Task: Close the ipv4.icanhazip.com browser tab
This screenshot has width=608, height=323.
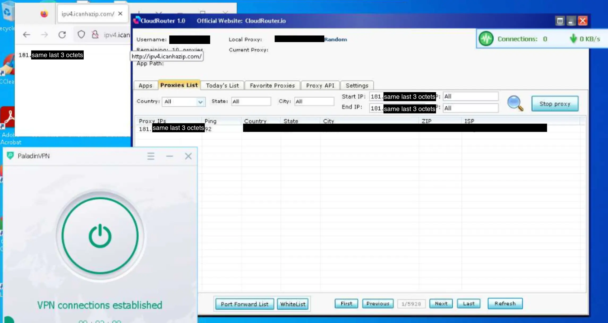Action: pyautogui.click(x=120, y=14)
